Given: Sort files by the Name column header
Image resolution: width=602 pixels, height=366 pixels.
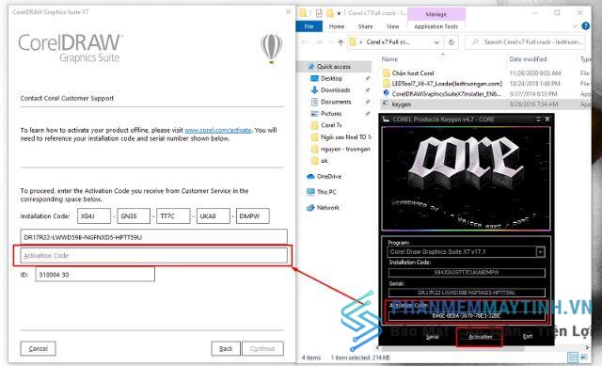Looking at the screenshot, I should [389, 59].
